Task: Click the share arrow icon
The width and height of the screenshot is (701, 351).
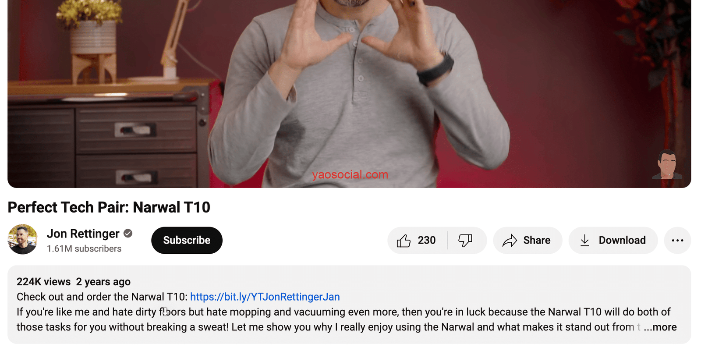Action: [510, 241]
